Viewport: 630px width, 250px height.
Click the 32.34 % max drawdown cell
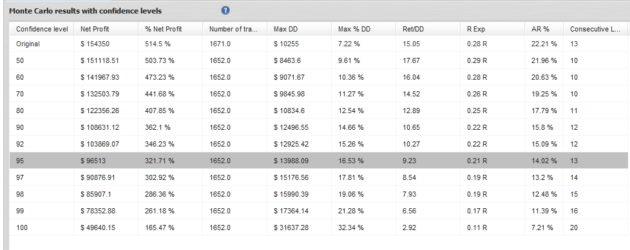[351, 228]
